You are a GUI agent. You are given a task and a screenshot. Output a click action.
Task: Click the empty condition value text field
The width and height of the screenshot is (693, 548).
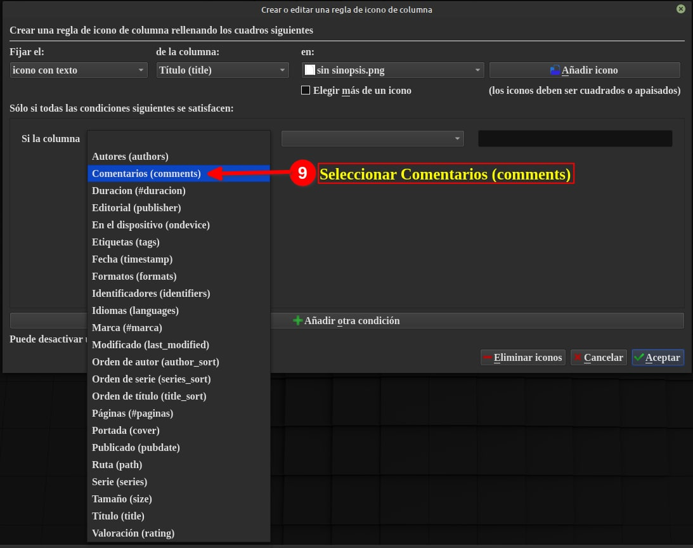574,139
